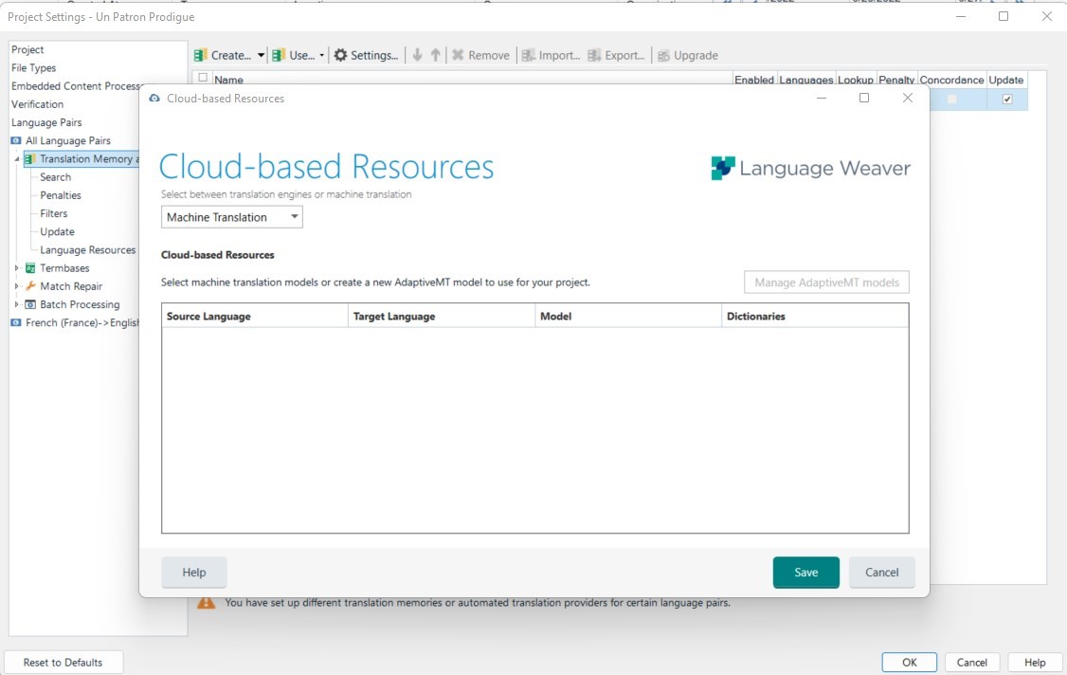Viewport: 1067px width, 675px height.
Task: Click the Language Weaver logo
Action: coord(810,168)
